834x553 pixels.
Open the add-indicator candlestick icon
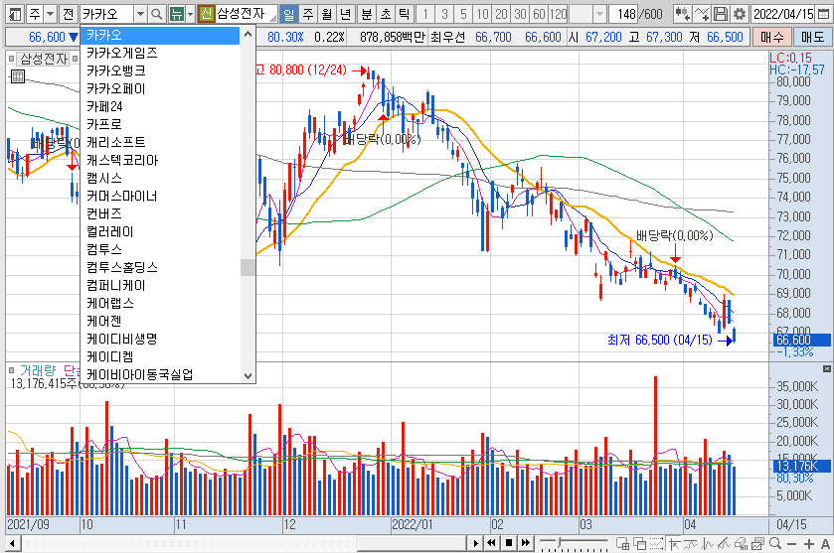point(683,14)
